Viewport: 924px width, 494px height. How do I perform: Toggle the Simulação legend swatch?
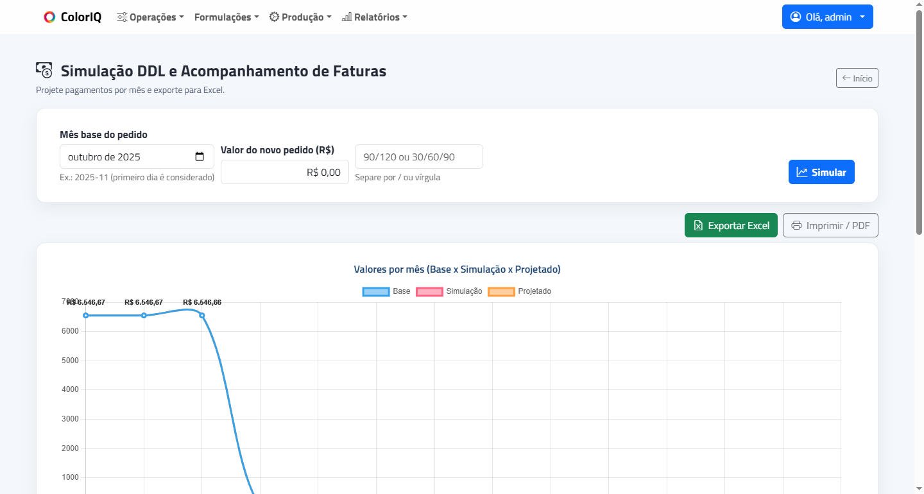click(x=430, y=291)
